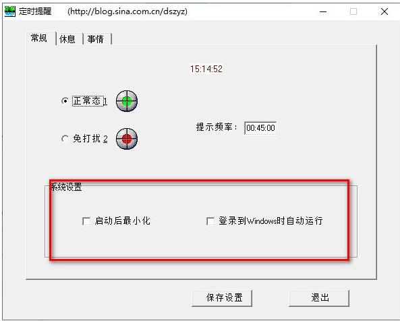Open the 事情 tab
400x321 pixels.
(x=97, y=39)
